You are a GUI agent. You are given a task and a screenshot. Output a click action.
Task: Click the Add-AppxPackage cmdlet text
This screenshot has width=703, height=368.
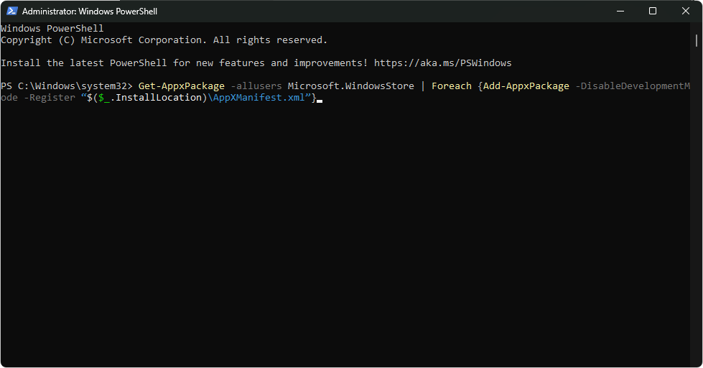(x=526, y=86)
